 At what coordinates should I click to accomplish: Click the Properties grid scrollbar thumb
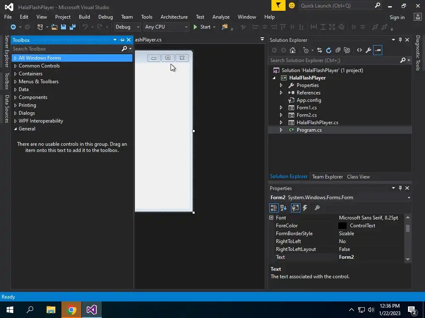(x=408, y=228)
